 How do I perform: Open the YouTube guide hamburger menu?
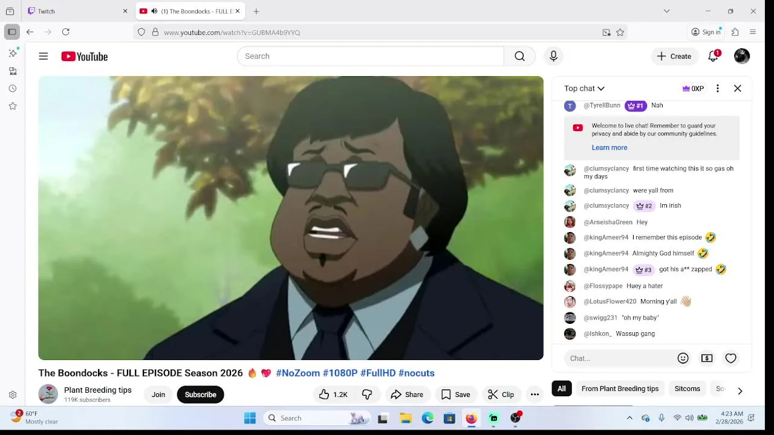point(44,56)
